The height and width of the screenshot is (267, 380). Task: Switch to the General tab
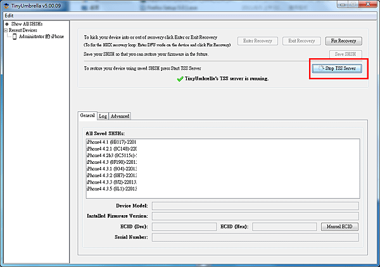click(x=87, y=115)
